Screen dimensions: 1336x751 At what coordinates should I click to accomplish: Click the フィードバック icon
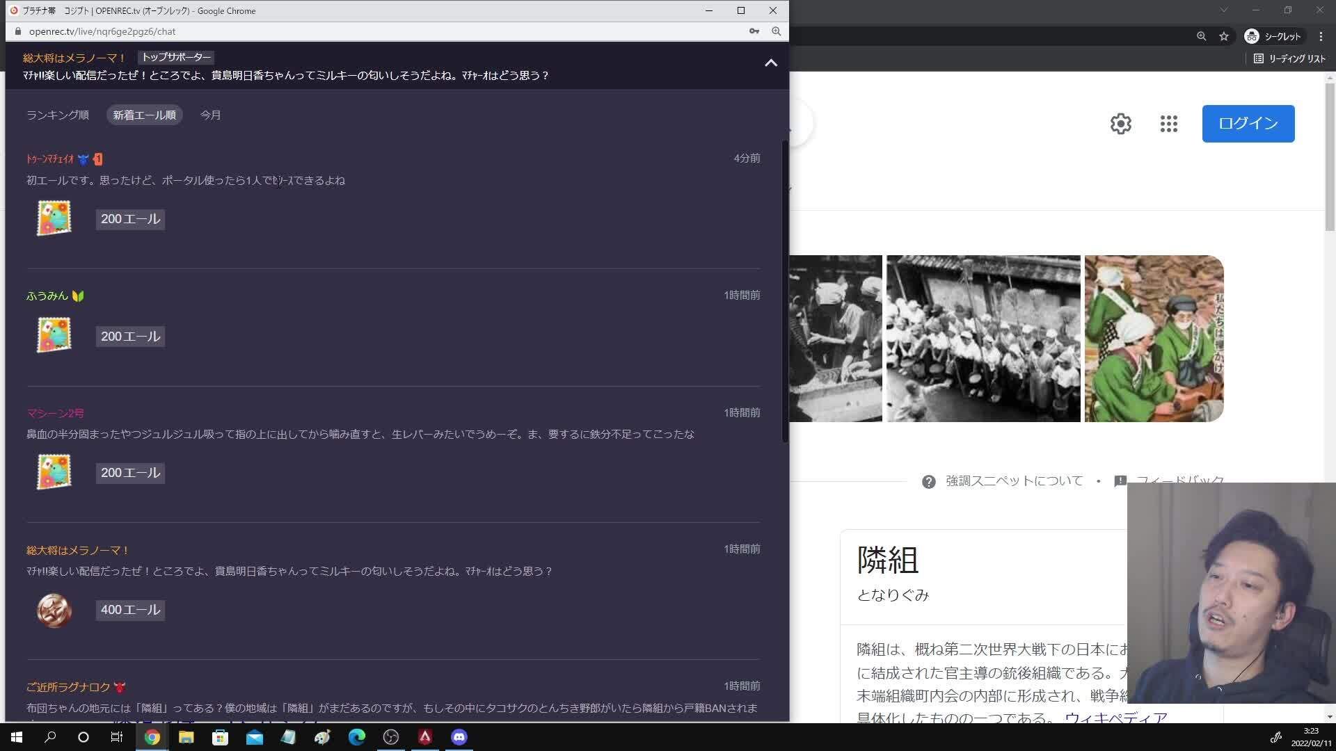tap(1120, 481)
